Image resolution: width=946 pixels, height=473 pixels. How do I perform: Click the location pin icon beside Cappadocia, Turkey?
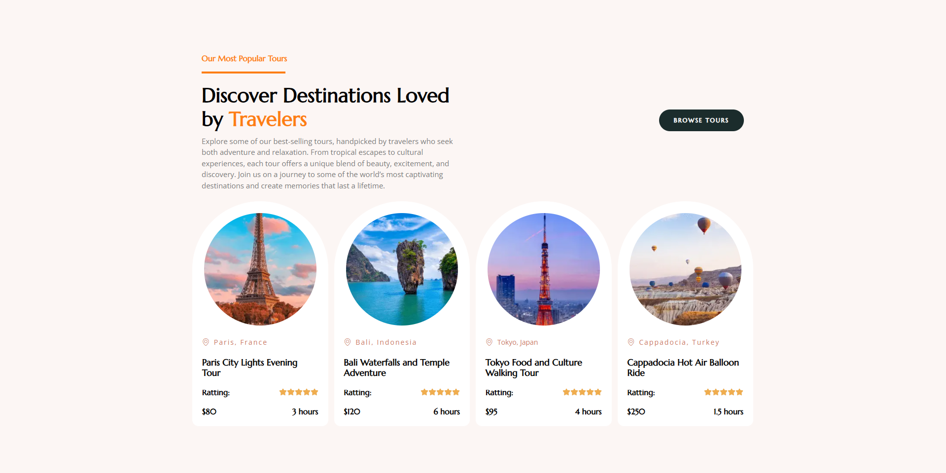631,342
